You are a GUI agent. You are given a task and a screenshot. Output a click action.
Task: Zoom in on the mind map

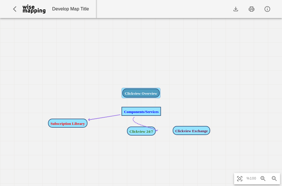pos(263,178)
